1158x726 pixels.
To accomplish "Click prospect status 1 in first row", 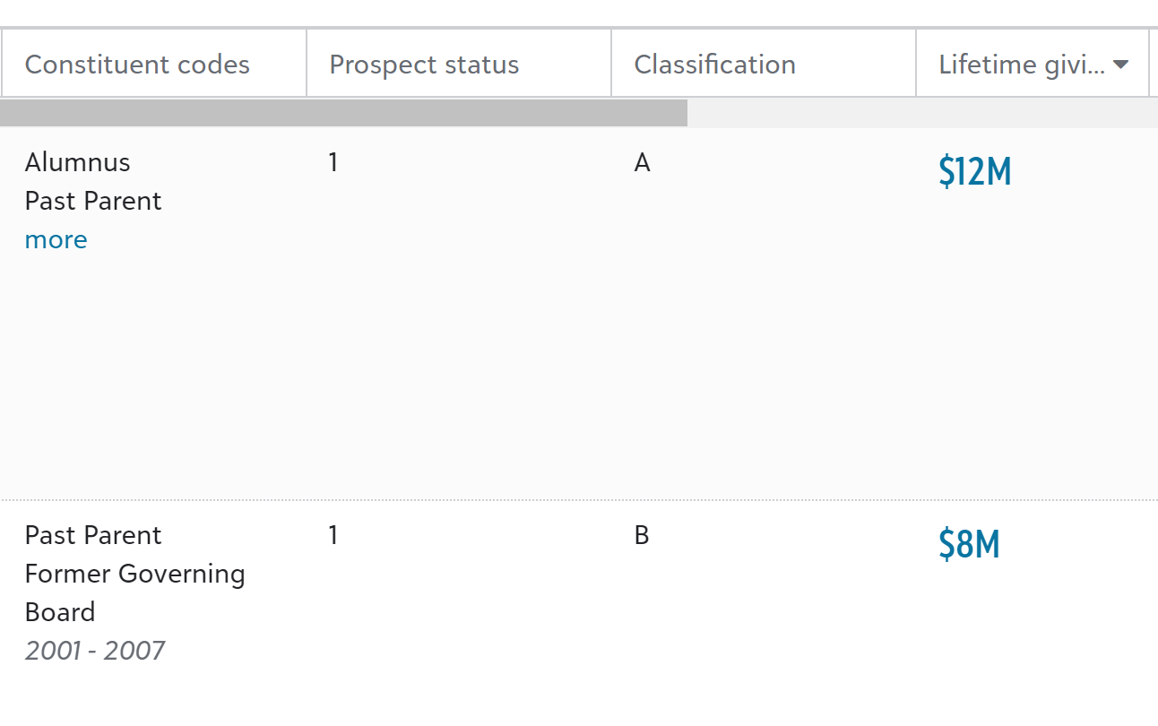I will 333,162.
